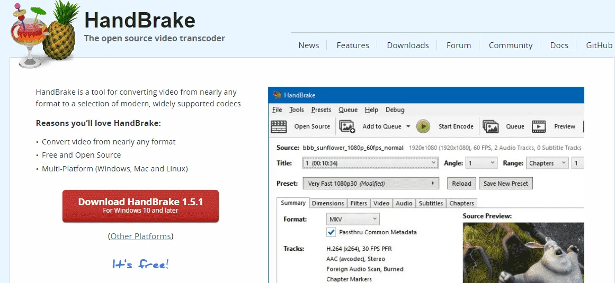This screenshot has height=283, width=615.
Task: Click the Foreign Audio Scan, Burned text
Action: tap(365, 269)
